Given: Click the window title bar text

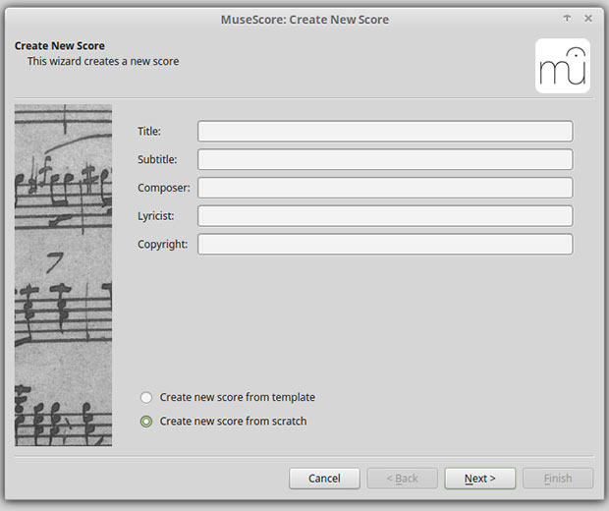Looking at the screenshot, I should (304, 20).
